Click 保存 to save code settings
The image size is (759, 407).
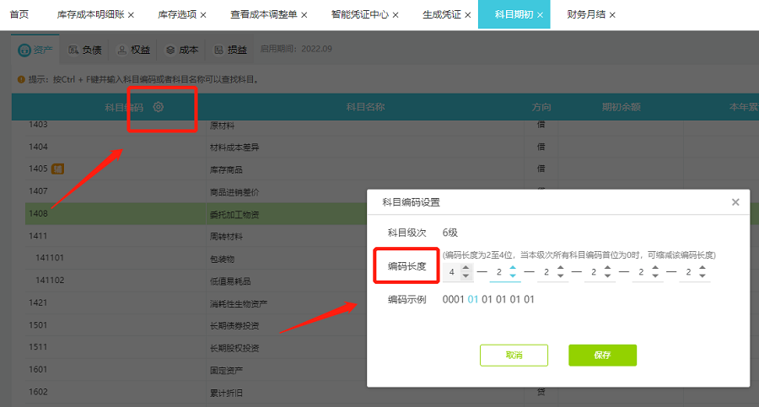[x=603, y=356]
